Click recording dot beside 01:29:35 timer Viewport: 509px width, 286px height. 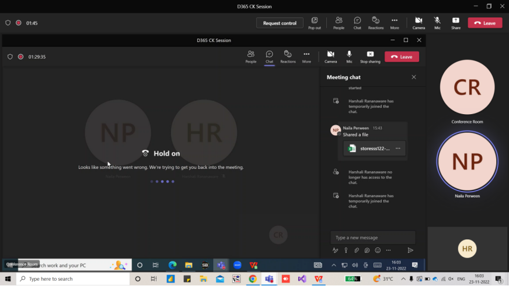[21, 57]
